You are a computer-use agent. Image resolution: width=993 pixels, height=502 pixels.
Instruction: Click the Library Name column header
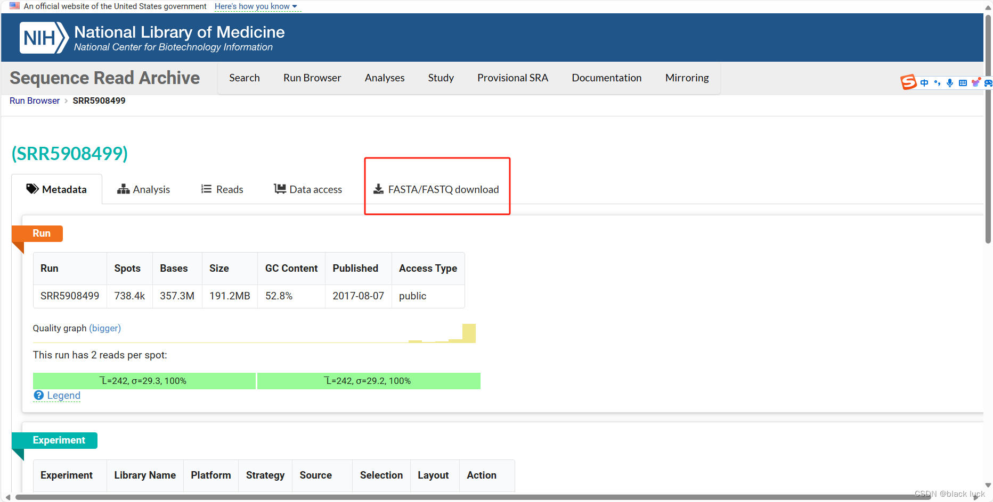(x=145, y=475)
